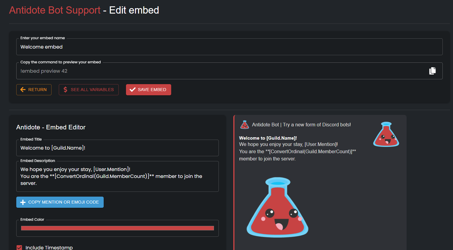Image resolution: width=453 pixels, height=250 pixels.
Task: Click the preview title 'Welcome to [Guild.Name]!'
Action: coord(268,138)
